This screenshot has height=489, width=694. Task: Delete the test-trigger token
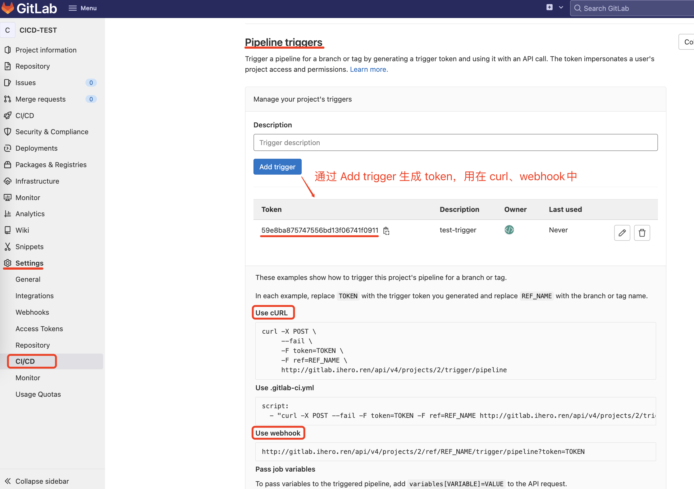642,233
